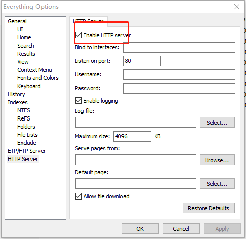
Task: Click Serve pages from path field
Action: (136, 160)
